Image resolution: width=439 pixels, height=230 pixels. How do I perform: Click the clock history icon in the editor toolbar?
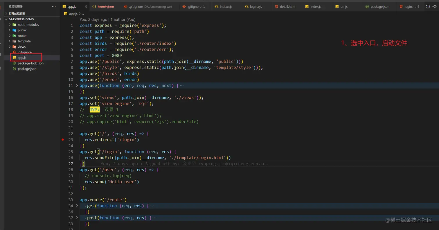(x=428, y=7)
